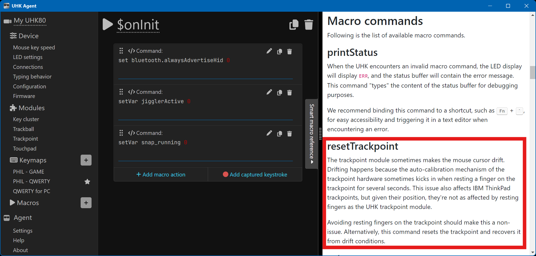Screen dimensions: 536x256
Task: Edit the bluetooth.alwaysAdvertiseHid command
Action: pyautogui.click(x=269, y=51)
